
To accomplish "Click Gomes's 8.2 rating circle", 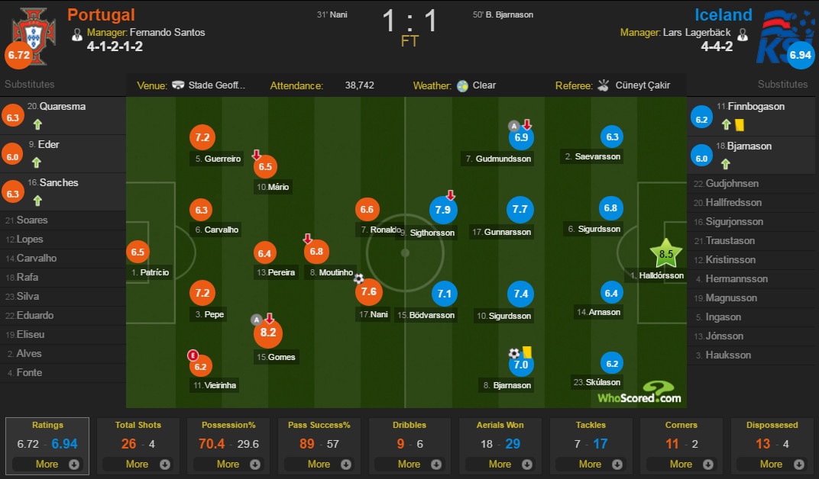I will (268, 333).
